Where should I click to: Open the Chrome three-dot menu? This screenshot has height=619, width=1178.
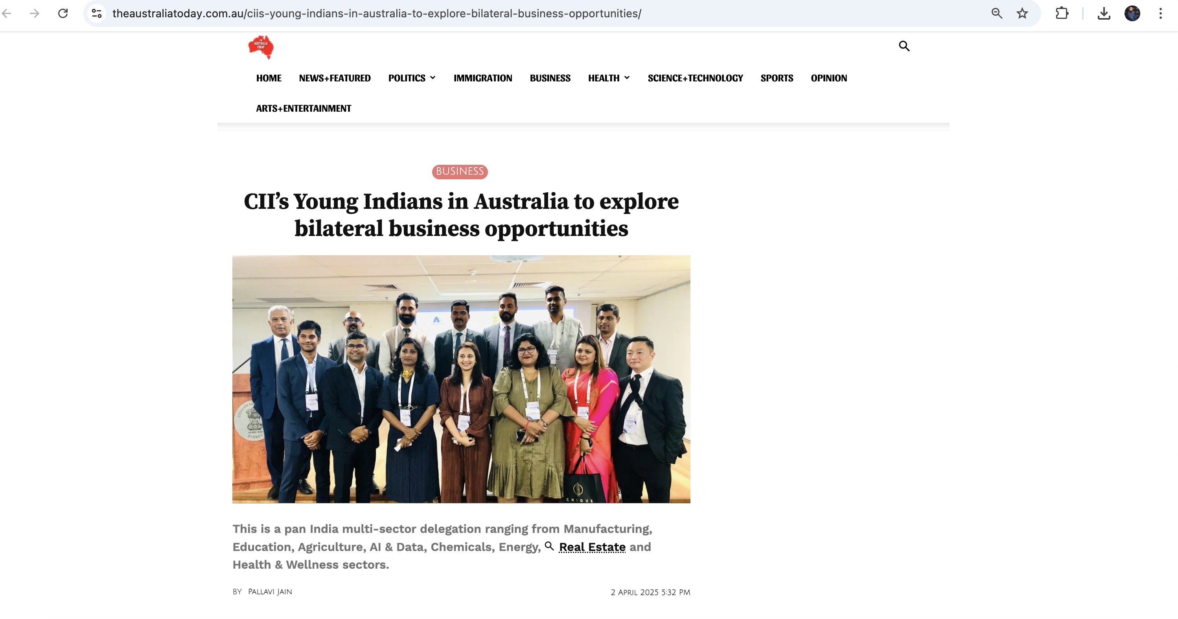pyautogui.click(x=1160, y=13)
